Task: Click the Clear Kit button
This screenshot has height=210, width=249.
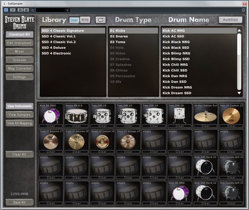Action: tap(19, 154)
